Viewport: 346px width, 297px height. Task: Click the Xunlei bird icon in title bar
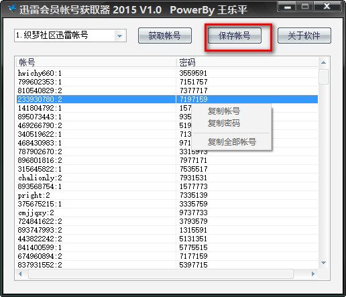(x=12, y=9)
